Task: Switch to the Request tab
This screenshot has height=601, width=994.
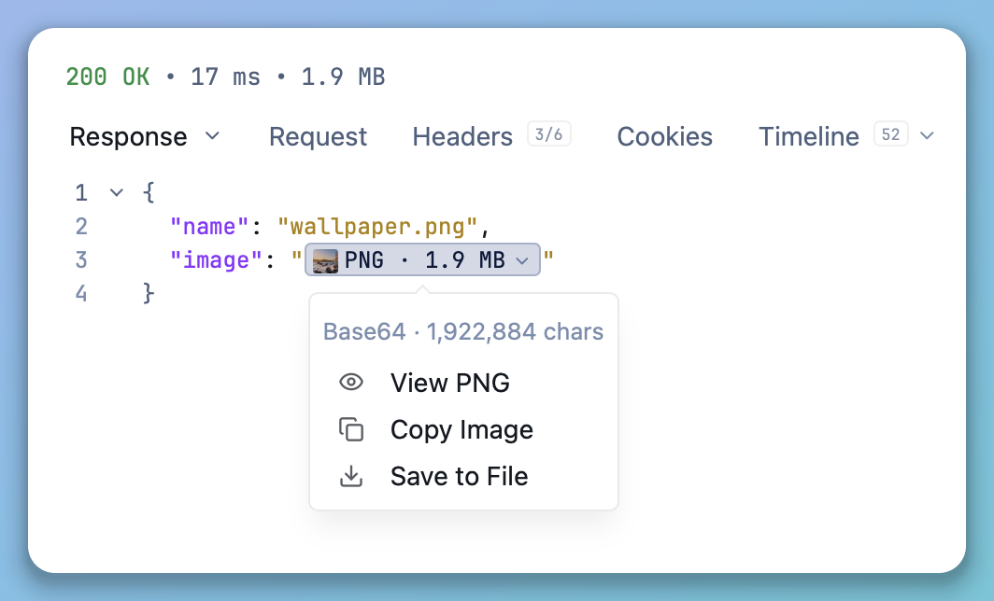Action: 318,136
